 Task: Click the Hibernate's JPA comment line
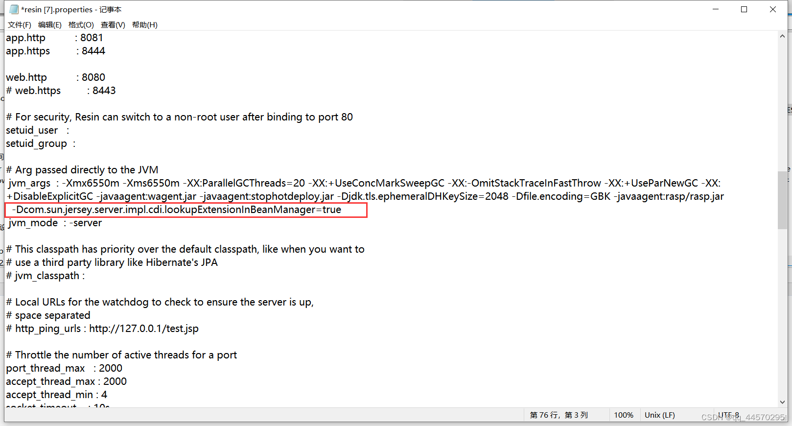[112, 262]
